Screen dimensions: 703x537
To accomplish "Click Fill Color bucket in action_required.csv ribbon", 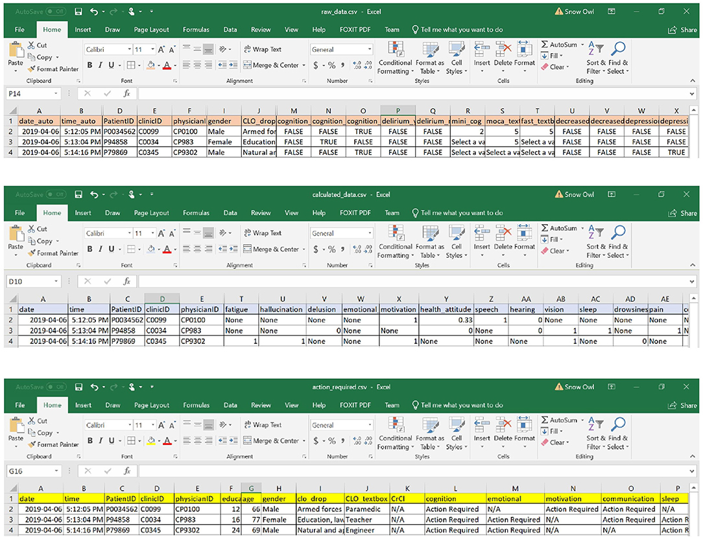I will click(x=151, y=440).
